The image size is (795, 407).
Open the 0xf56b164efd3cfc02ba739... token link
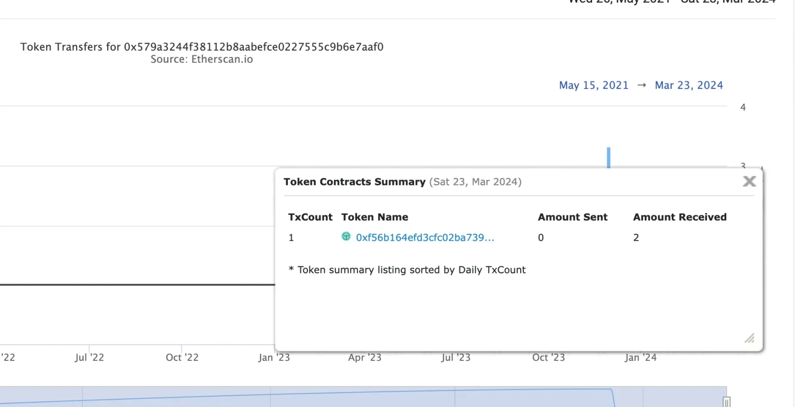click(425, 238)
